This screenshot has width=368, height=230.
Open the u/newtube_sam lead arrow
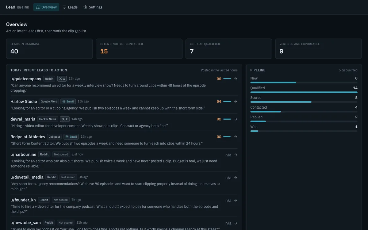tap(236, 223)
